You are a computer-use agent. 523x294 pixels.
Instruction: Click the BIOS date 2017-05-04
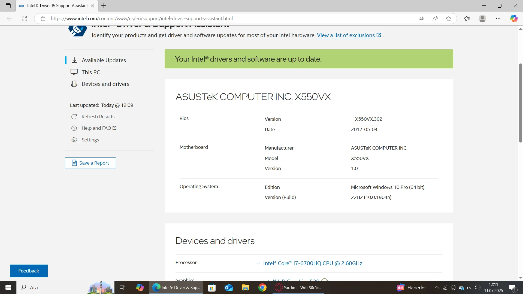(x=364, y=129)
